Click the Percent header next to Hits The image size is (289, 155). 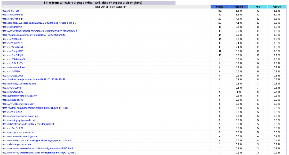pos(277,7)
